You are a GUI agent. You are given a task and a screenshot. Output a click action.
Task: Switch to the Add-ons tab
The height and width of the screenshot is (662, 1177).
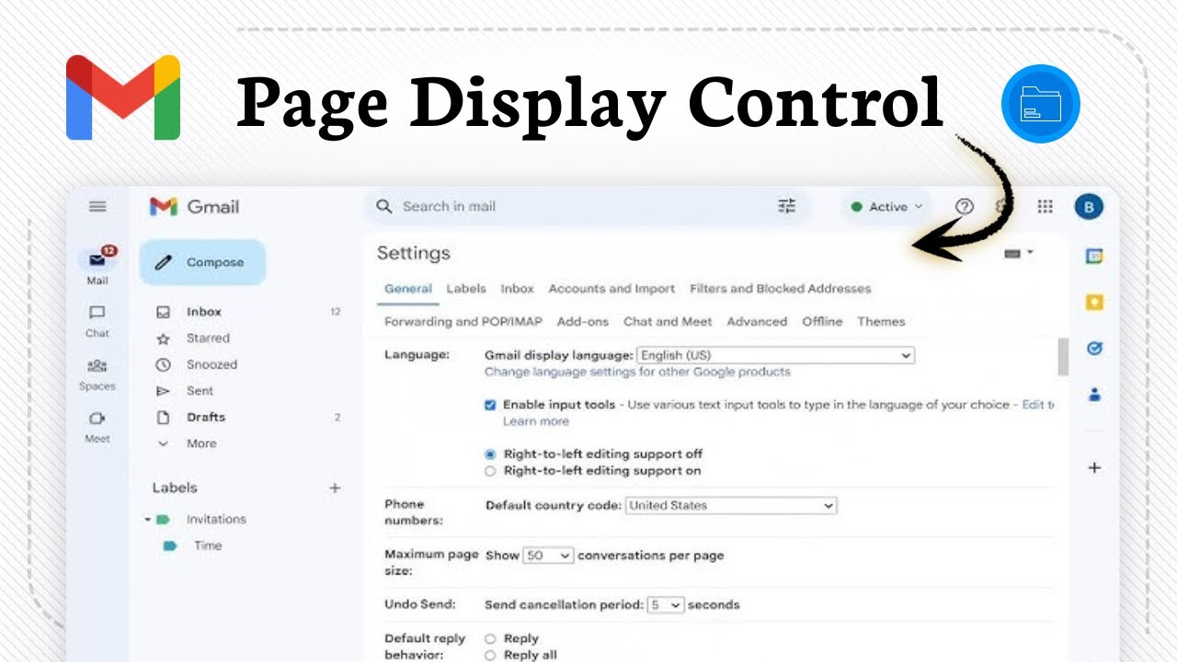pos(583,322)
